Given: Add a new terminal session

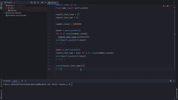Looking at the screenshot, I should point(22,81).
